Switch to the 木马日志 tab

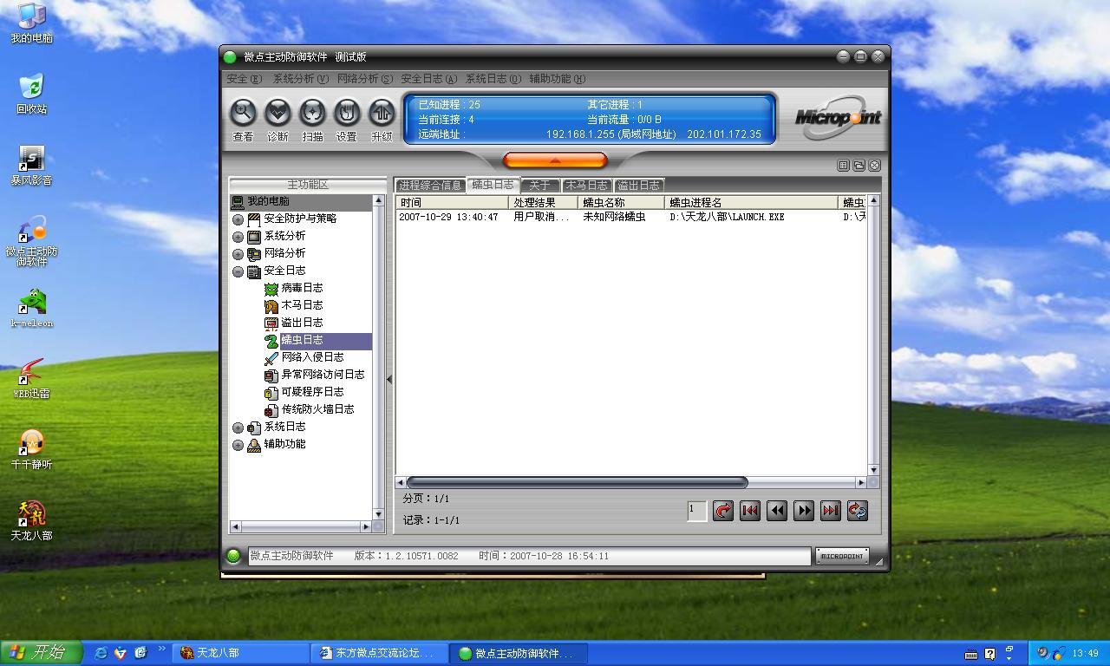(586, 185)
